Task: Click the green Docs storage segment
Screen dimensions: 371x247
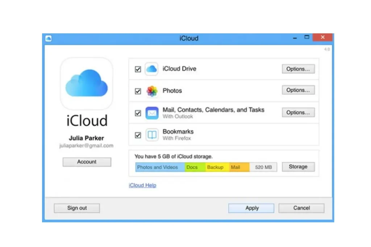Action: pyautogui.click(x=195, y=167)
